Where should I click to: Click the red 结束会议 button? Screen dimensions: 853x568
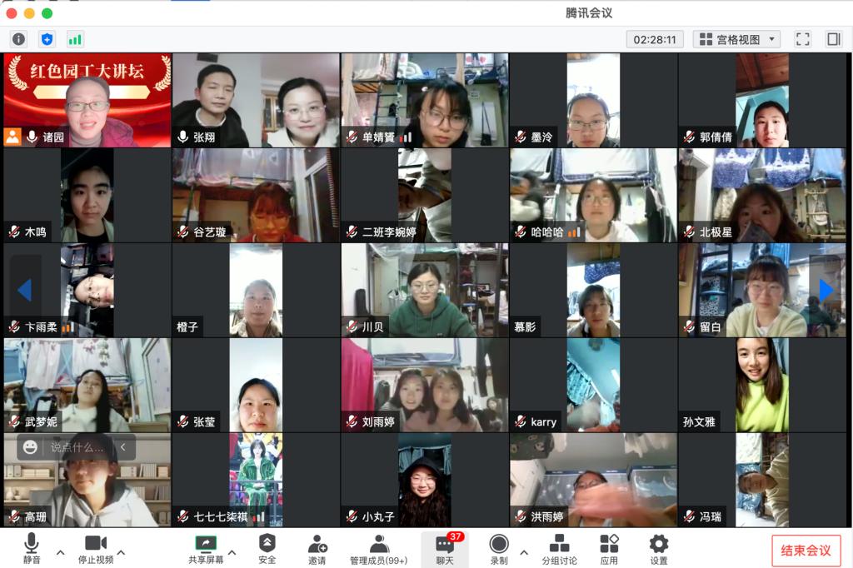click(806, 551)
